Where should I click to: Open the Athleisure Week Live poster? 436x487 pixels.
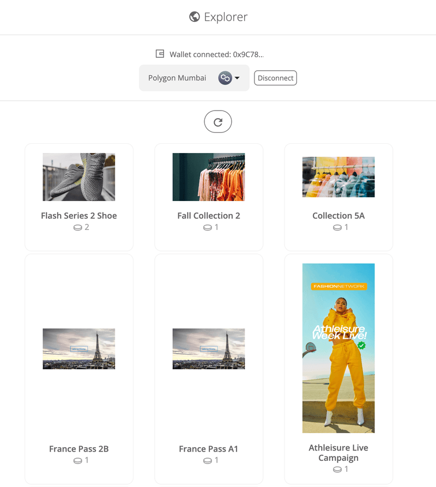[338, 348]
